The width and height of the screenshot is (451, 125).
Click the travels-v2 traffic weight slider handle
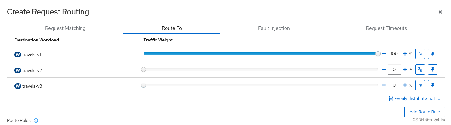(144, 69)
